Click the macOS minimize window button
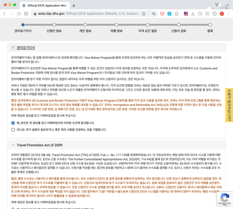Image resolution: width=233 pixels, height=209 pixels. coord(10,5)
